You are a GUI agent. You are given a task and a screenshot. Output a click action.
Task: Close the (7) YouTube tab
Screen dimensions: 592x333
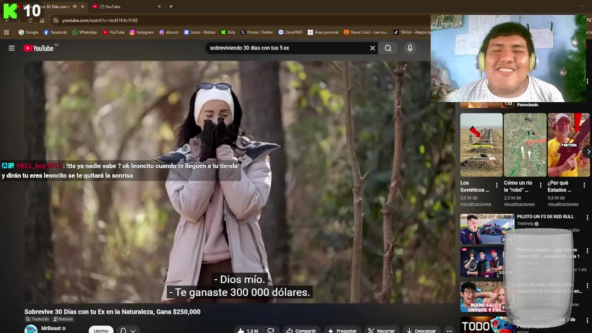click(159, 6)
